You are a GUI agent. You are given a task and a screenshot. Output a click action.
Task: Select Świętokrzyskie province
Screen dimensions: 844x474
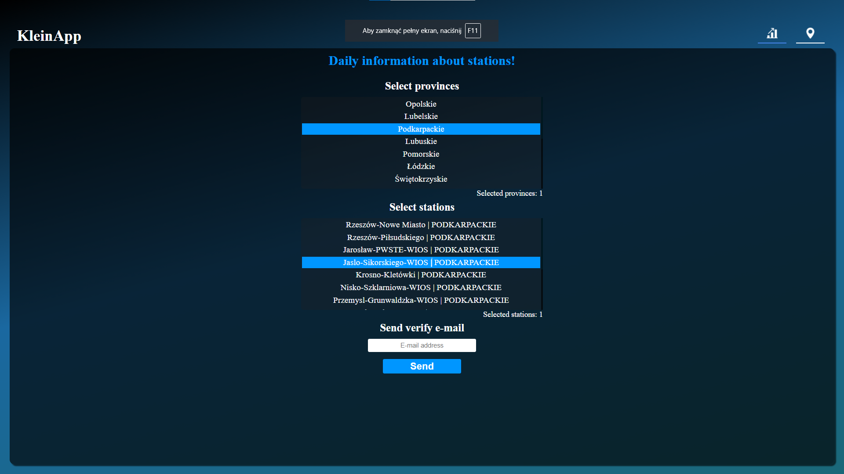pyautogui.click(x=421, y=179)
